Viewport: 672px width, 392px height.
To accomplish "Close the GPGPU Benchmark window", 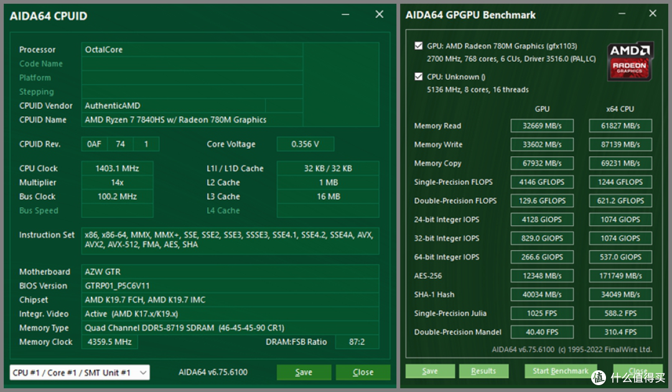I will (653, 14).
